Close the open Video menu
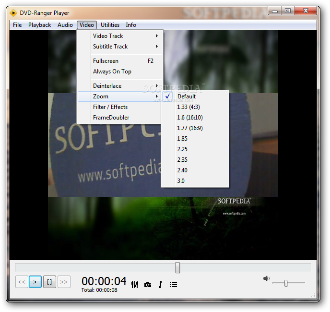Viewport: 330px width, 312px height. click(87, 25)
